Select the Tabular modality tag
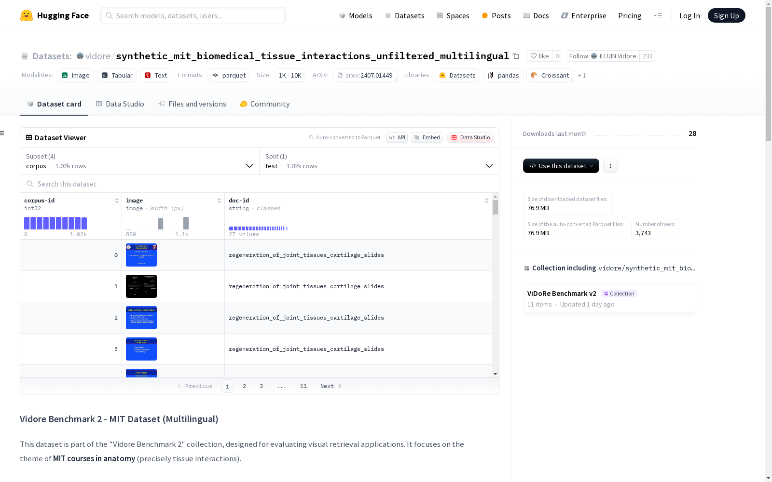This screenshot has height=482, width=772. (x=117, y=75)
